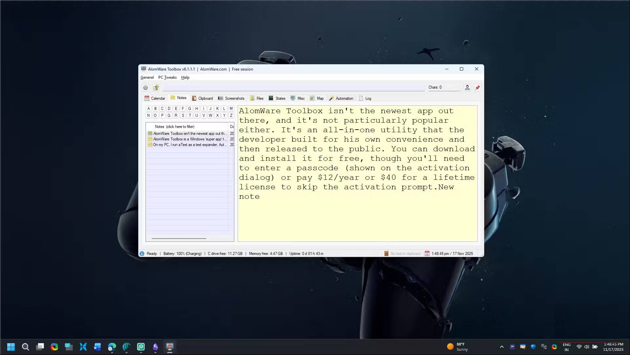Image resolution: width=630 pixels, height=355 pixels.
Task: Open the States tab
Action: click(x=277, y=98)
